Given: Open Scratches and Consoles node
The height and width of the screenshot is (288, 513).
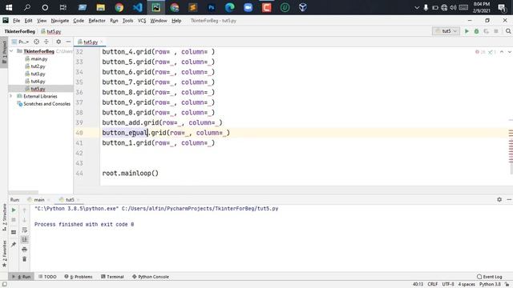Looking at the screenshot, I should (x=46, y=104).
